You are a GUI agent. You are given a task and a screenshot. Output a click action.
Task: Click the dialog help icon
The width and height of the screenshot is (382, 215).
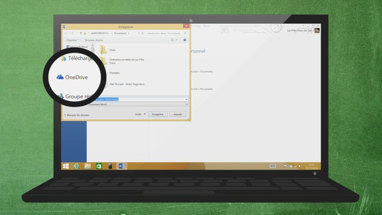(184, 40)
